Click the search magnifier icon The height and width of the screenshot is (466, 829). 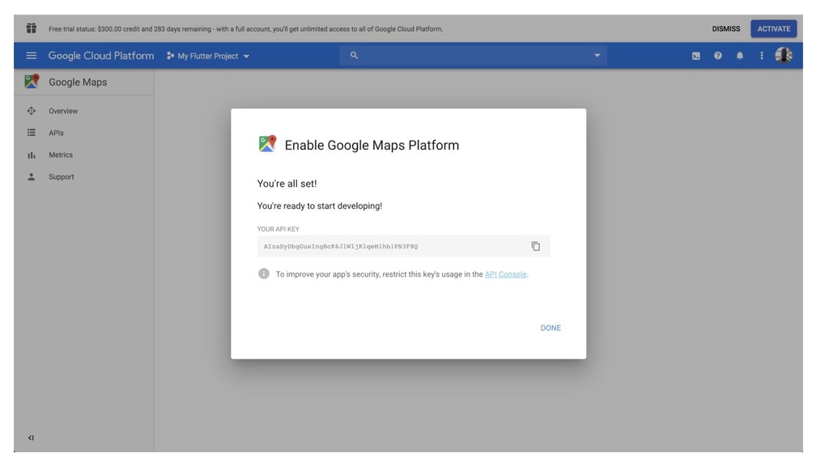354,55
